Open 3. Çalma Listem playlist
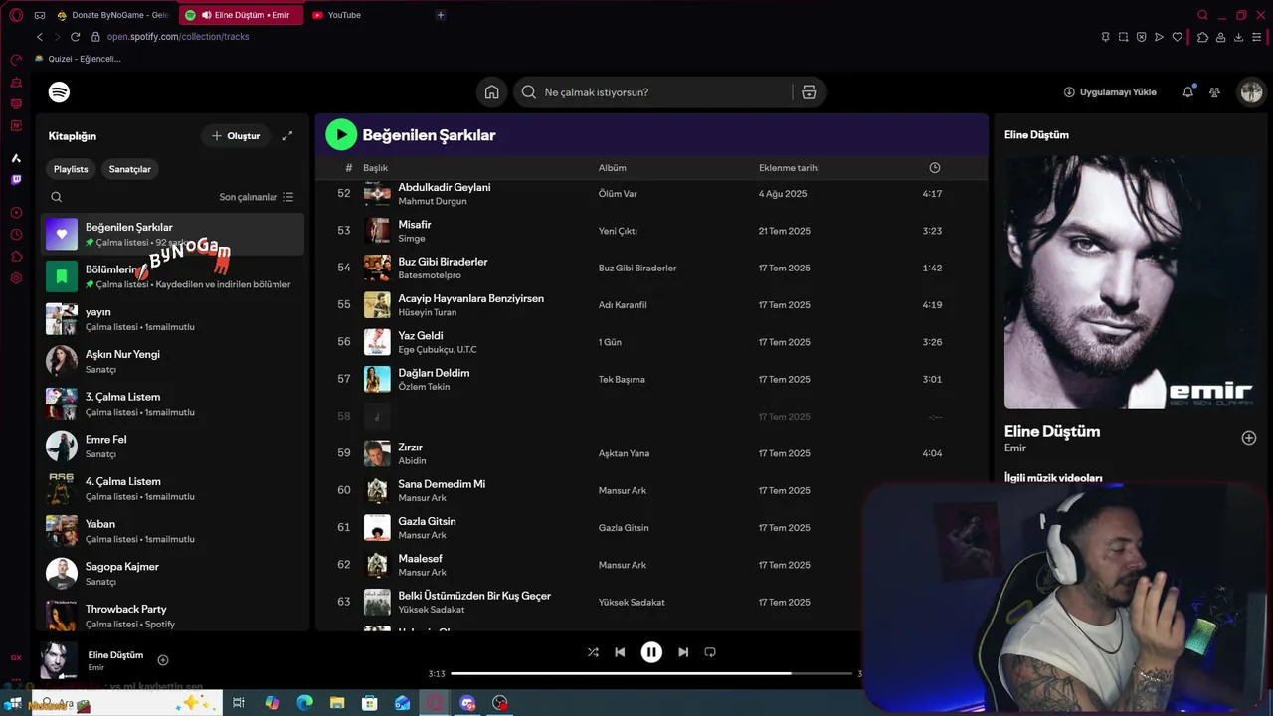 pyautogui.click(x=173, y=404)
